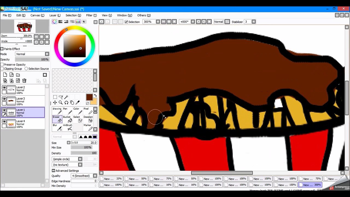Activate the Eyedropper color picker tool
This screenshot has height=197, width=350.
(78, 103)
